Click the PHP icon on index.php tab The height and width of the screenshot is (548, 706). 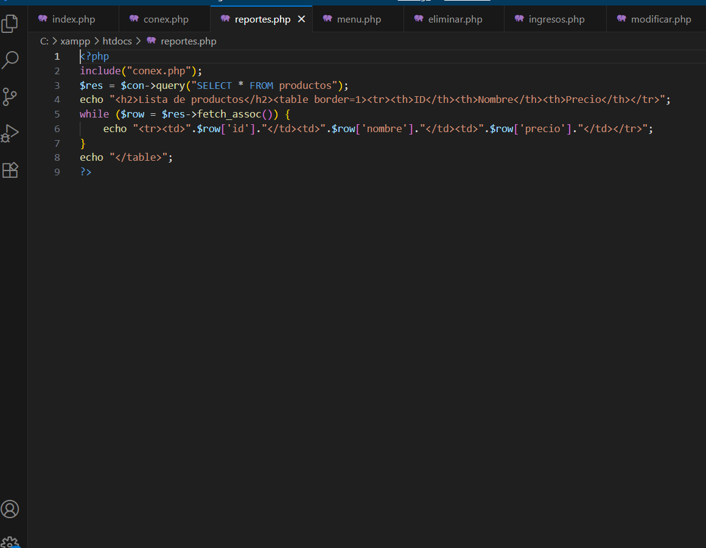point(43,19)
